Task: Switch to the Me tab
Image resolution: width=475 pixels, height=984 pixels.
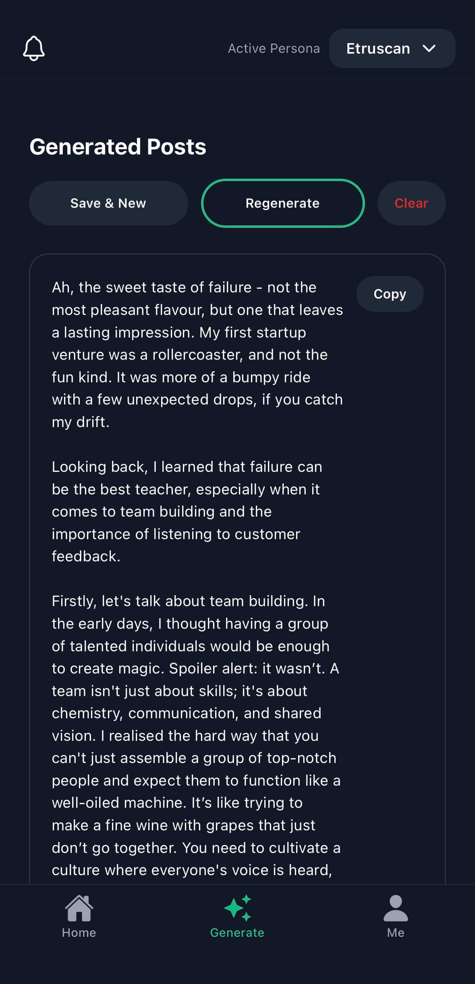Action: point(396,919)
